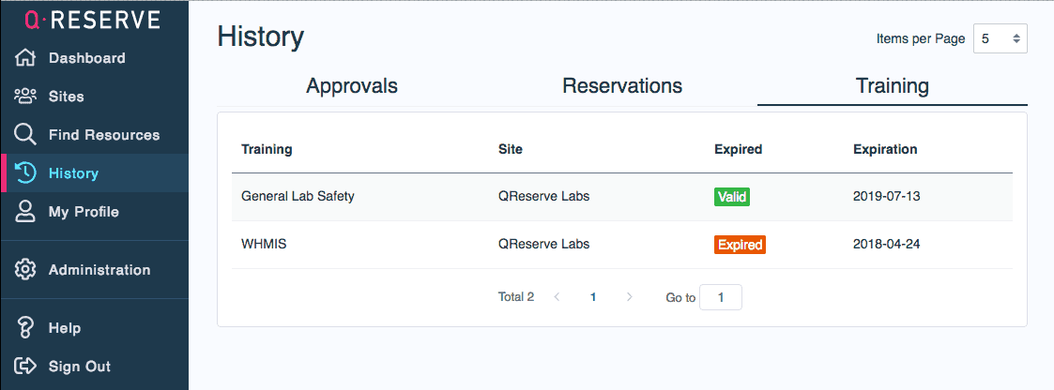The height and width of the screenshot is (390, 1054).
Task: Click the Help question mark icon
Action: pyautogui.click(x=26, y=328)
